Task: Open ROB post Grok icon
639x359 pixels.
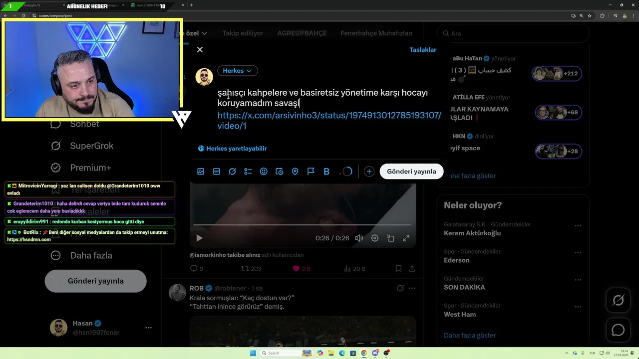Action: (400, 288)
